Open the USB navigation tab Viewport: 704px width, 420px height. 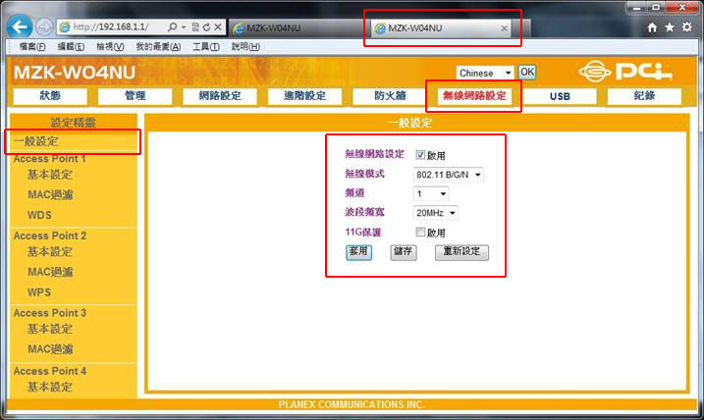point(560,96)
